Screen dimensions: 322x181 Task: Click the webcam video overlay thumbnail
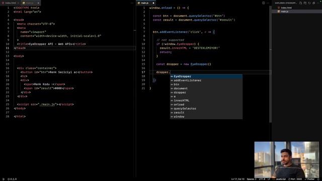pyautogui.click(x=287, y=160)
